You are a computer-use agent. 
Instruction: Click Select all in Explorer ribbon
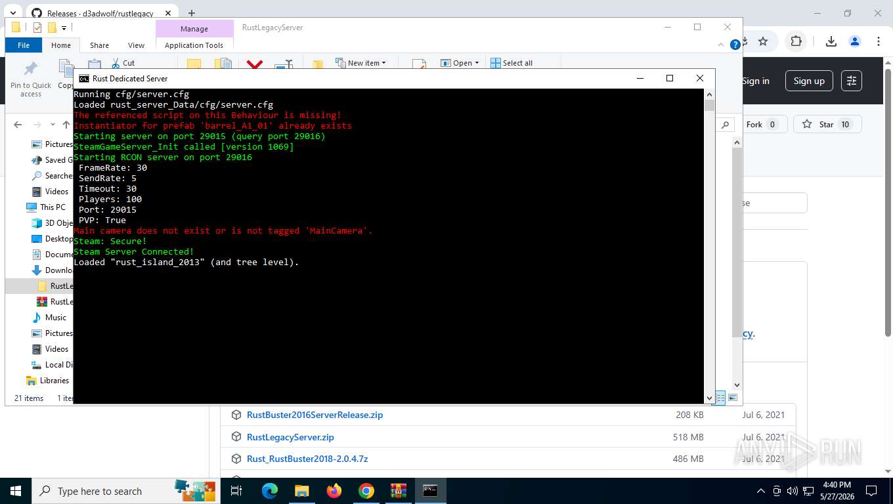[512, 63]
